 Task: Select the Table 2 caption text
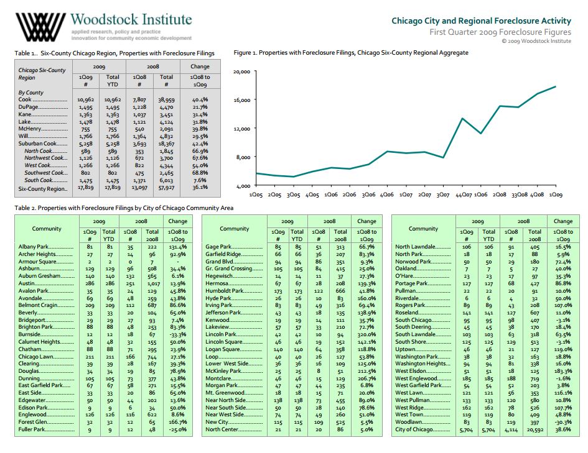(x=124, y=208)
